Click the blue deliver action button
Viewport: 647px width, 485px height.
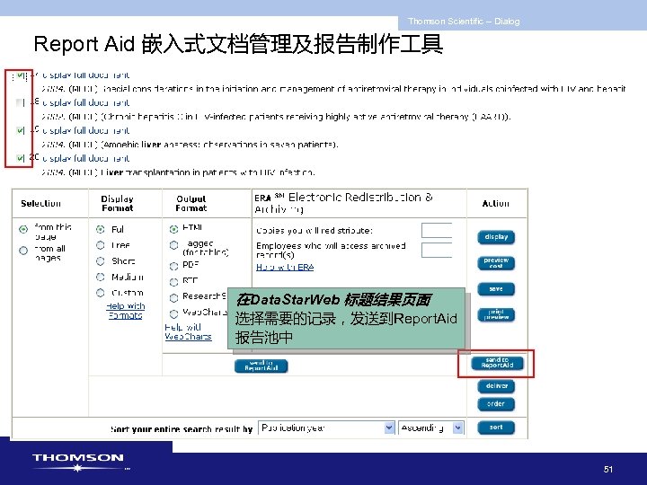tap(496, 386)
